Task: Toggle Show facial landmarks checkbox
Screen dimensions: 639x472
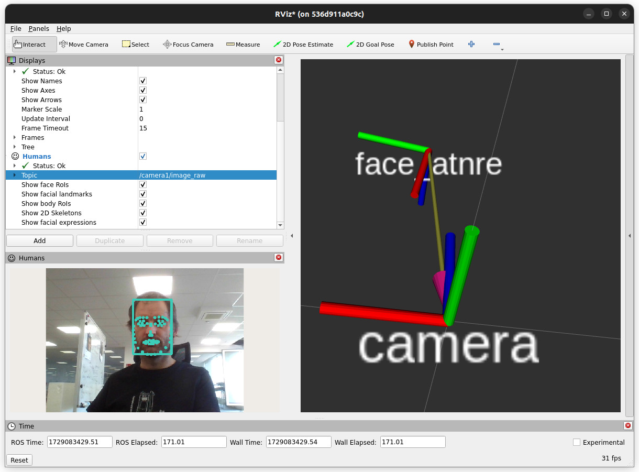Action: pyautogui.click(x=143, y=194)
